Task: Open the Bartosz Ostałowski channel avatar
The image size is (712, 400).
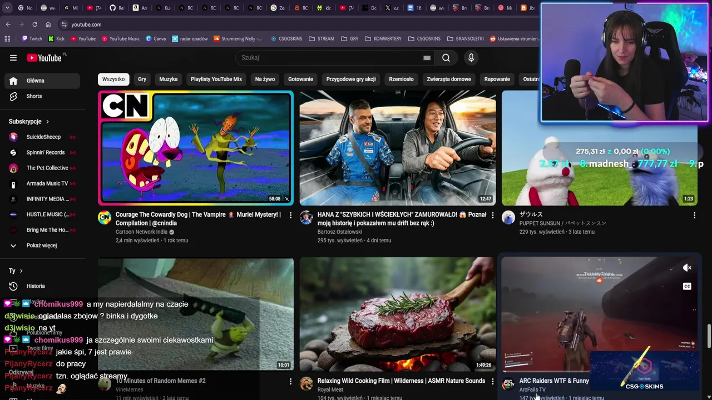Action: point(306,217)
